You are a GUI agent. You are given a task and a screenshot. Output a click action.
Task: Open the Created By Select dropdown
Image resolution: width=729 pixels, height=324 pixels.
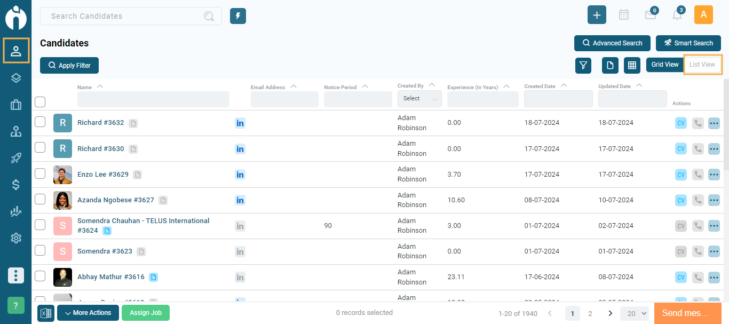point(419,98)
